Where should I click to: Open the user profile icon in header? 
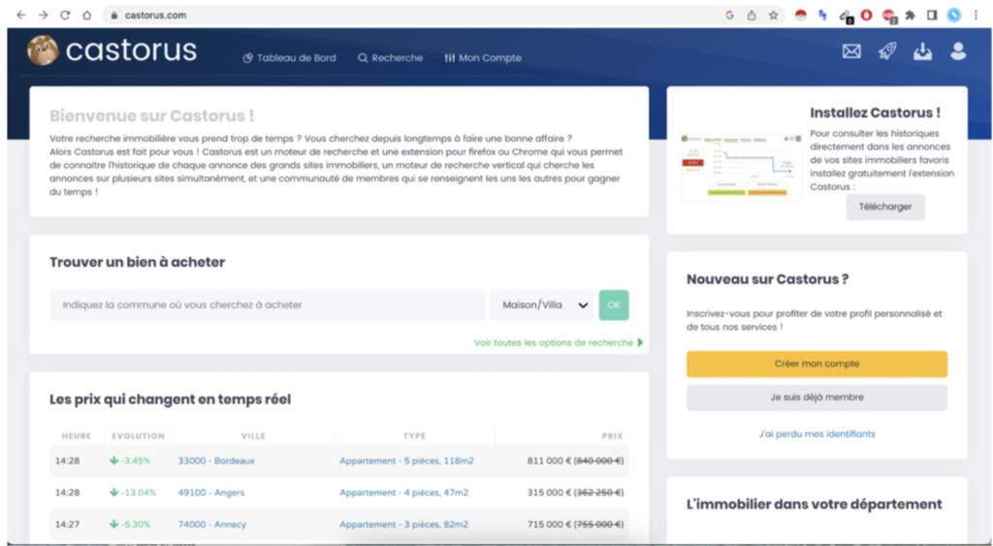pyautogui.click(x=958, y=51)
